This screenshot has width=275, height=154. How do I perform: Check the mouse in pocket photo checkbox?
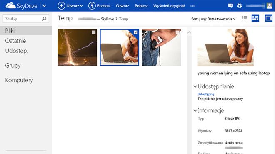tap(177, 32)
